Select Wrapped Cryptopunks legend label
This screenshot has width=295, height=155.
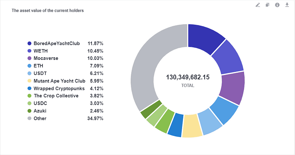[59, 89]
